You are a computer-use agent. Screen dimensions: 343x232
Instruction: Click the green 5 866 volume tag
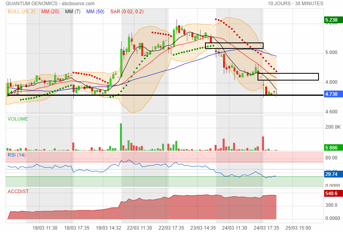333,147
